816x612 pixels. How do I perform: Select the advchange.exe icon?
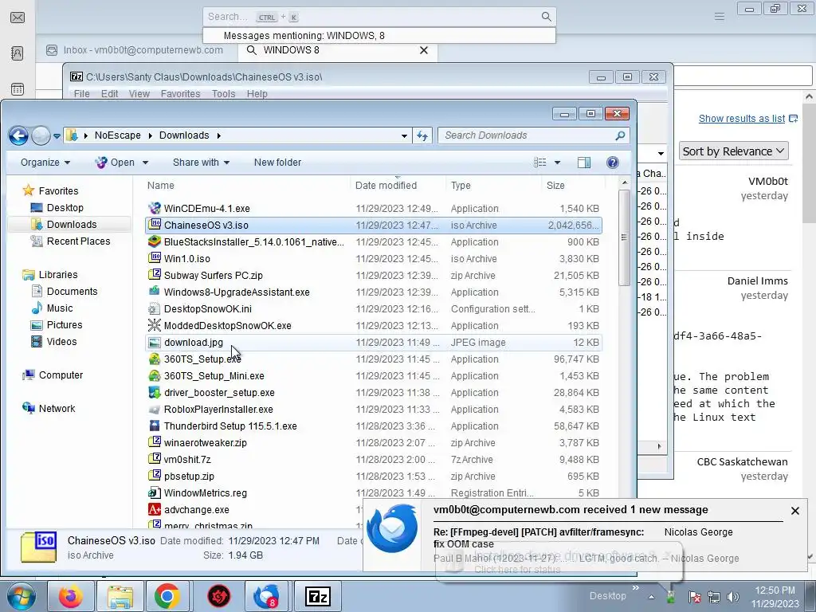click(x=155, y=509)
